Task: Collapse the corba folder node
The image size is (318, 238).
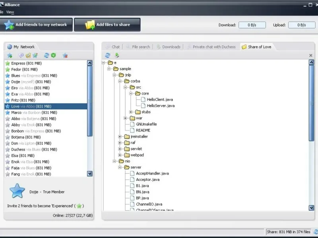Action: tap(120, 81)
